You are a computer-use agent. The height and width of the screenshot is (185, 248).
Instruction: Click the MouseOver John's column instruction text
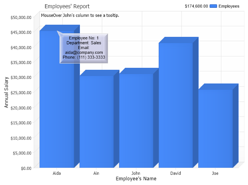80,15
